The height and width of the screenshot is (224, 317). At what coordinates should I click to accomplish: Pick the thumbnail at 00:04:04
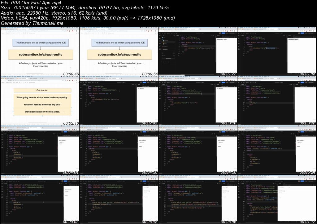coord(40,150)
